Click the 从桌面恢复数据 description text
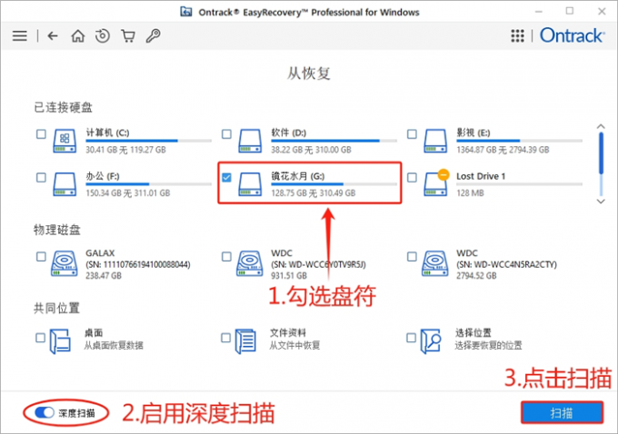Screen dimensions: 618x434 [114, 345]
